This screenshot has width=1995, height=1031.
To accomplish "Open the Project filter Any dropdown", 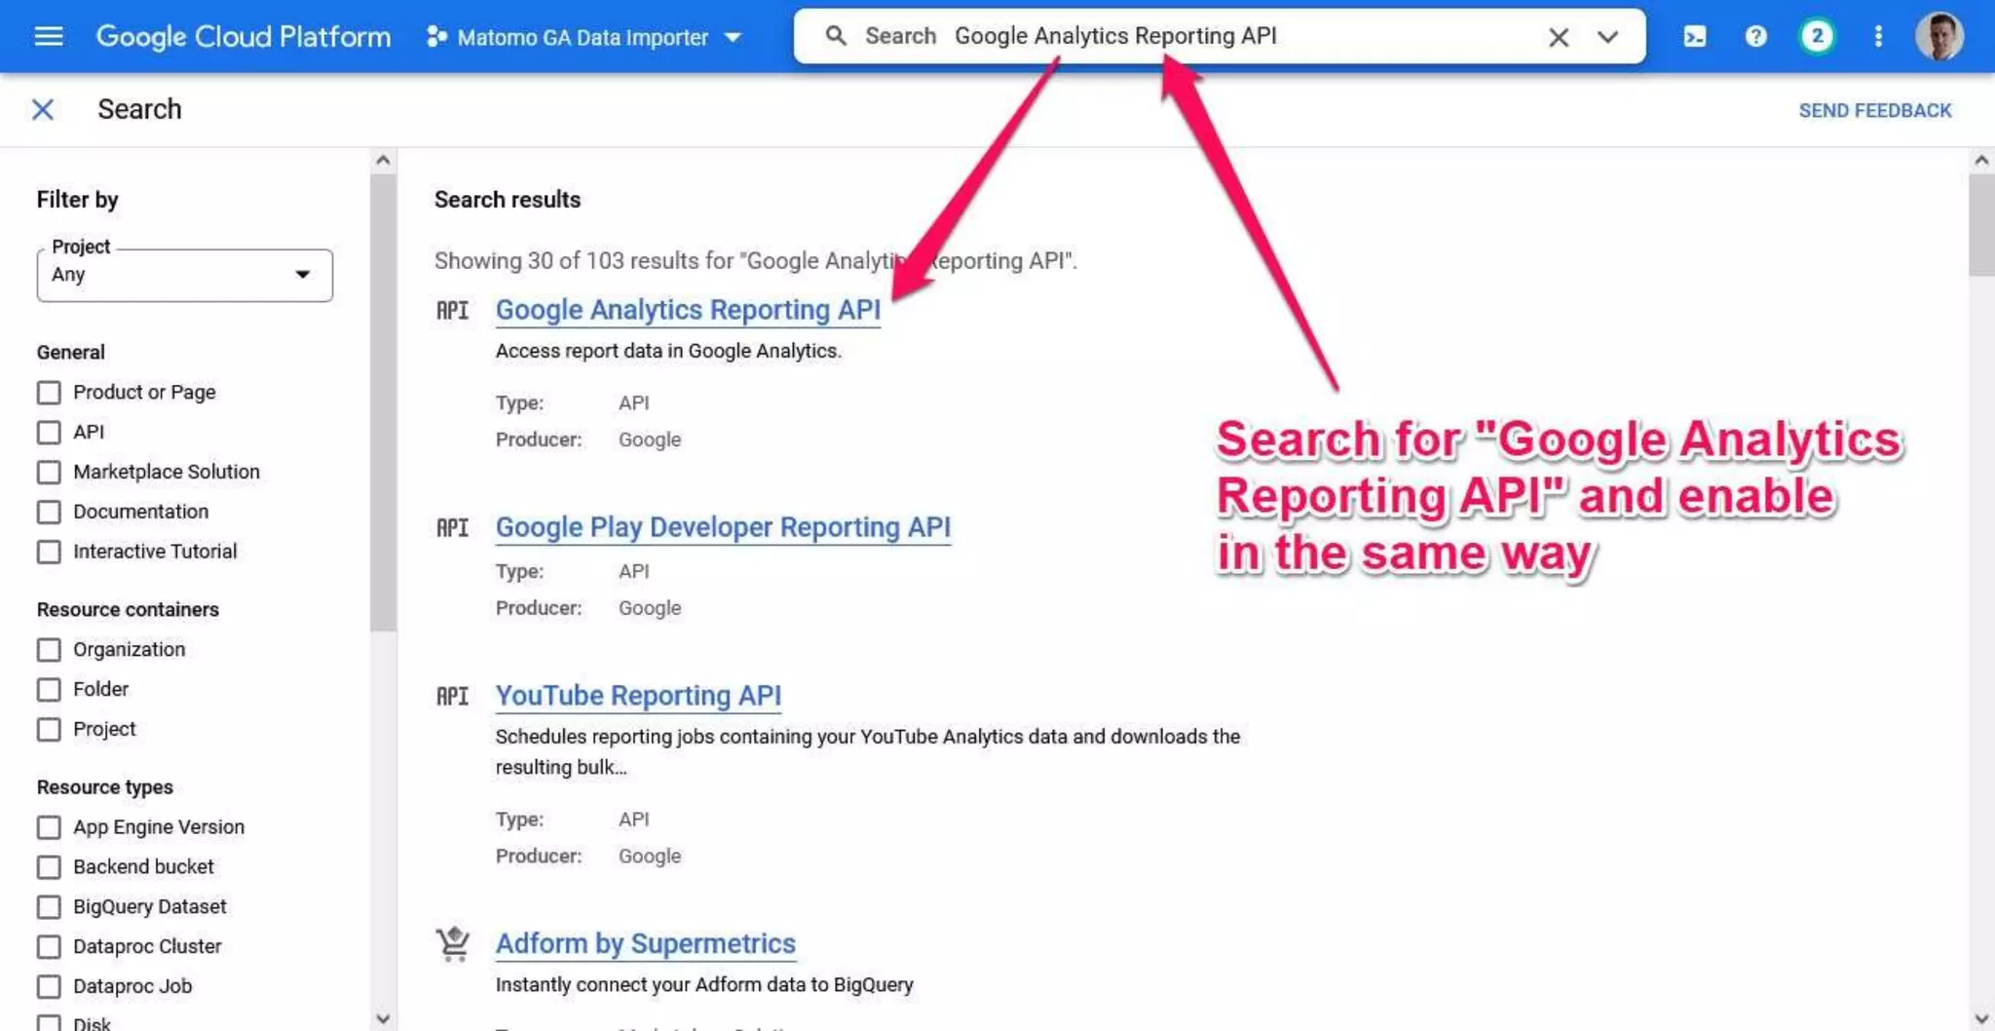I will 185,275.
